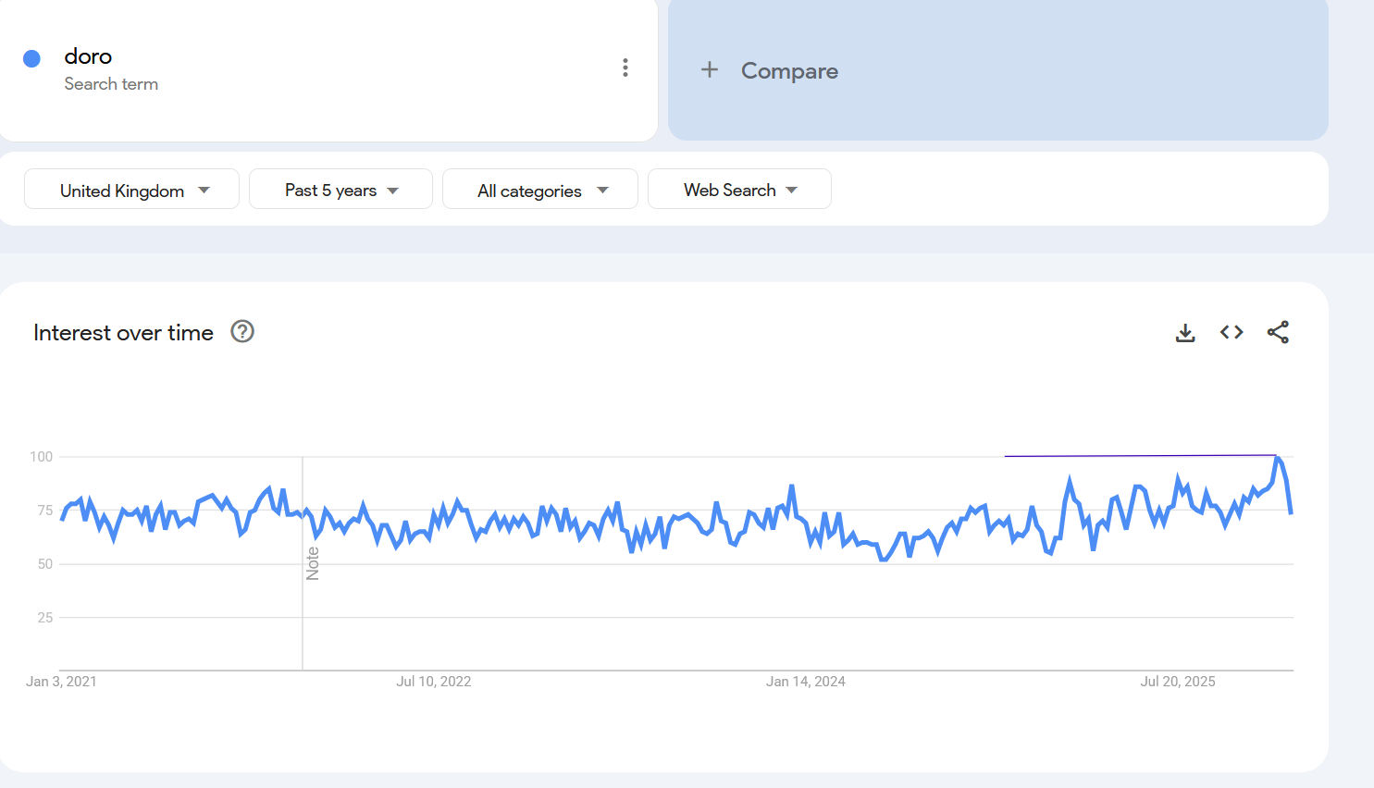Click the plus icon beside Compare
The image size is (1374, 788).
710,70
